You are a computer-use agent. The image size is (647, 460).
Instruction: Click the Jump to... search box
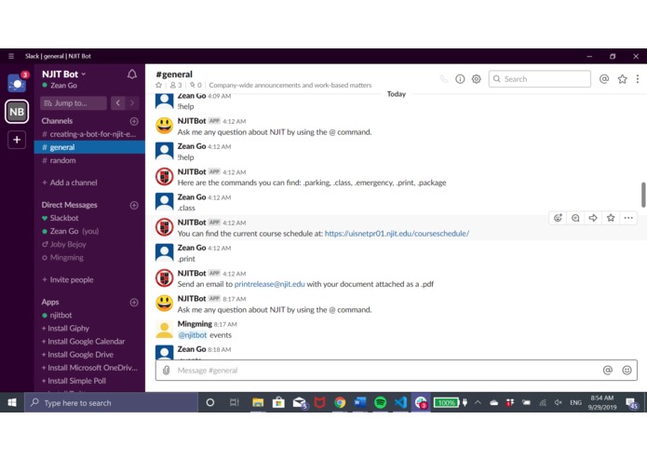click(x=73, y=103)
